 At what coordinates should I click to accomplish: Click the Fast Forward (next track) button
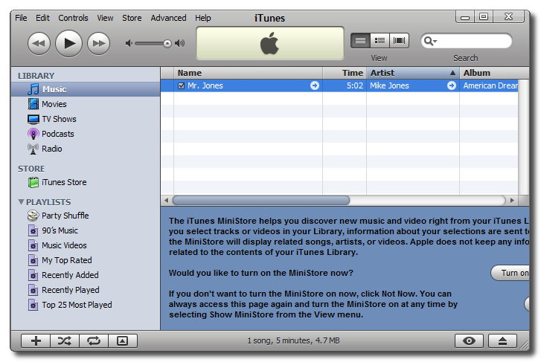click(x=99, y=44)
